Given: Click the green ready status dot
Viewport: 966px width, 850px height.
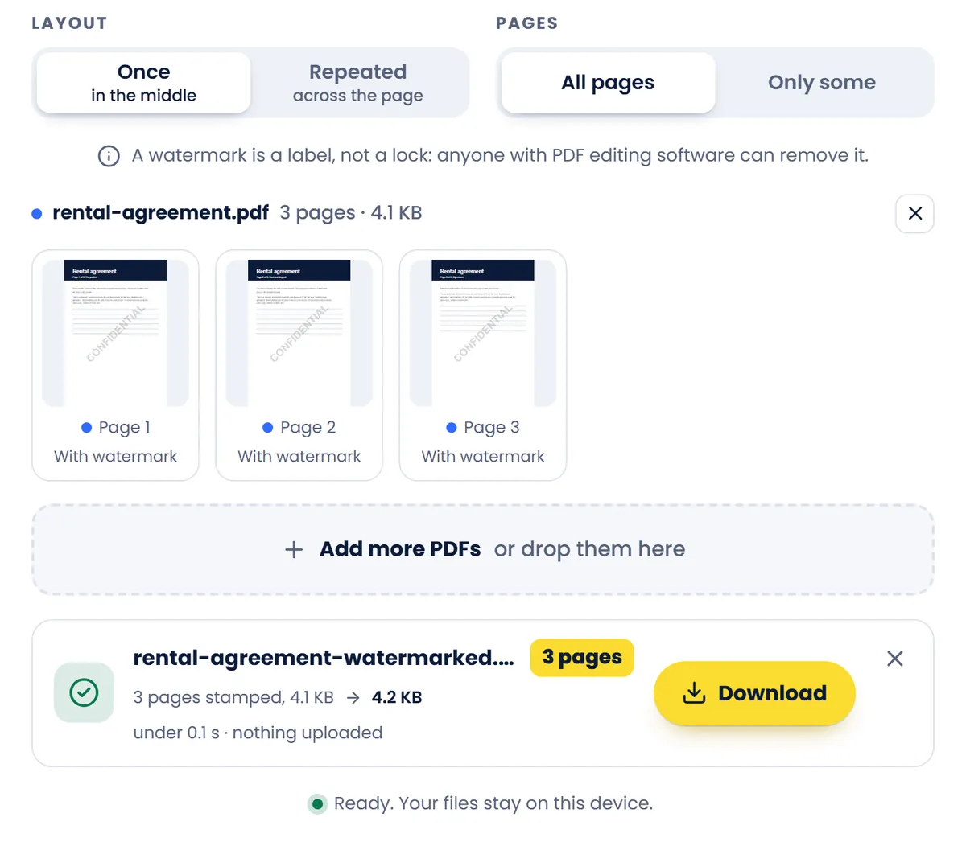Looking at the screenshot, I should [318, 803].
